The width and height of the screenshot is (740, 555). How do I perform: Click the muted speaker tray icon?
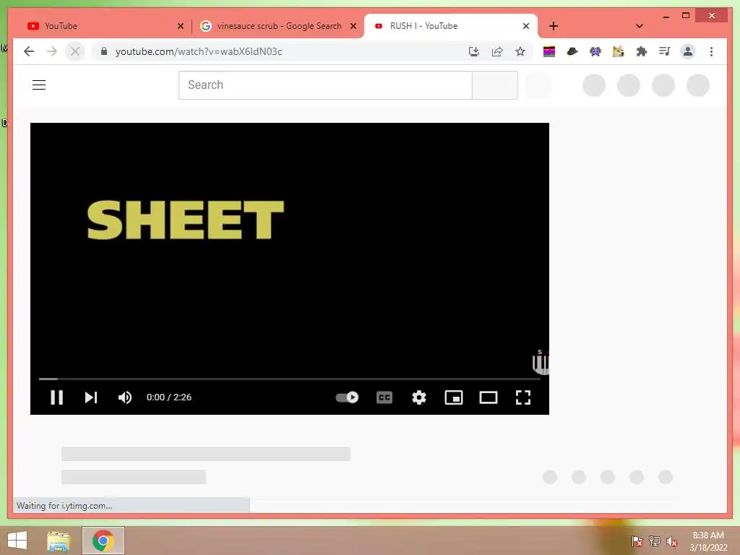(x=671, y=541)
